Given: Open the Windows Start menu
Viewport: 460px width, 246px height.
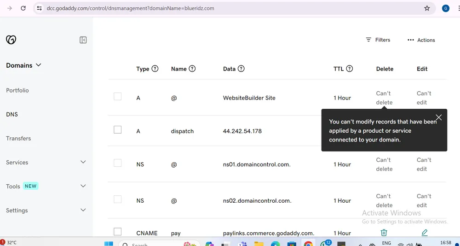Looking at the screenshot, I should (x=109, y=244).
